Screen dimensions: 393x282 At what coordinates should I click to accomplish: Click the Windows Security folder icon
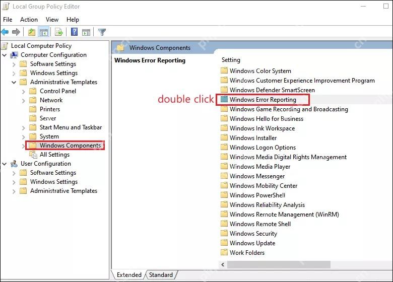(224, 233)
